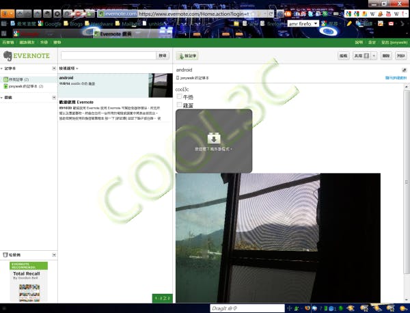The height and width of the screenshot is (313, 410).
Task: Click the browser reload icon
Action: (x=271, y=14)
